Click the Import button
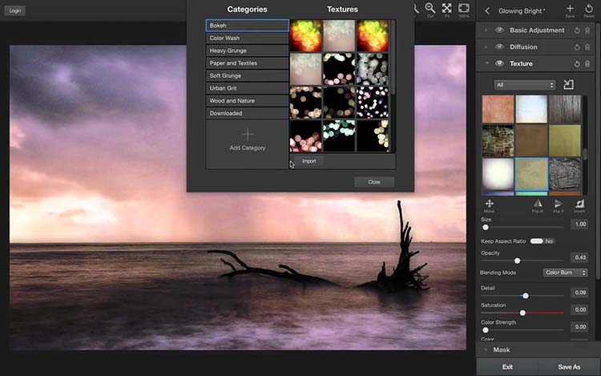The height and width of the screenshot is (376, 601). tap(309, 161)
